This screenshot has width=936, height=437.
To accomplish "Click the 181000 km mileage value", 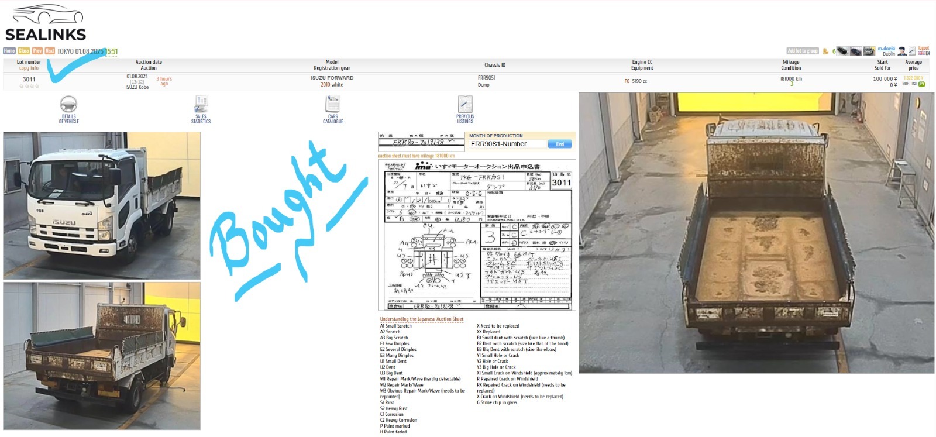I will [x=791, y=78].
